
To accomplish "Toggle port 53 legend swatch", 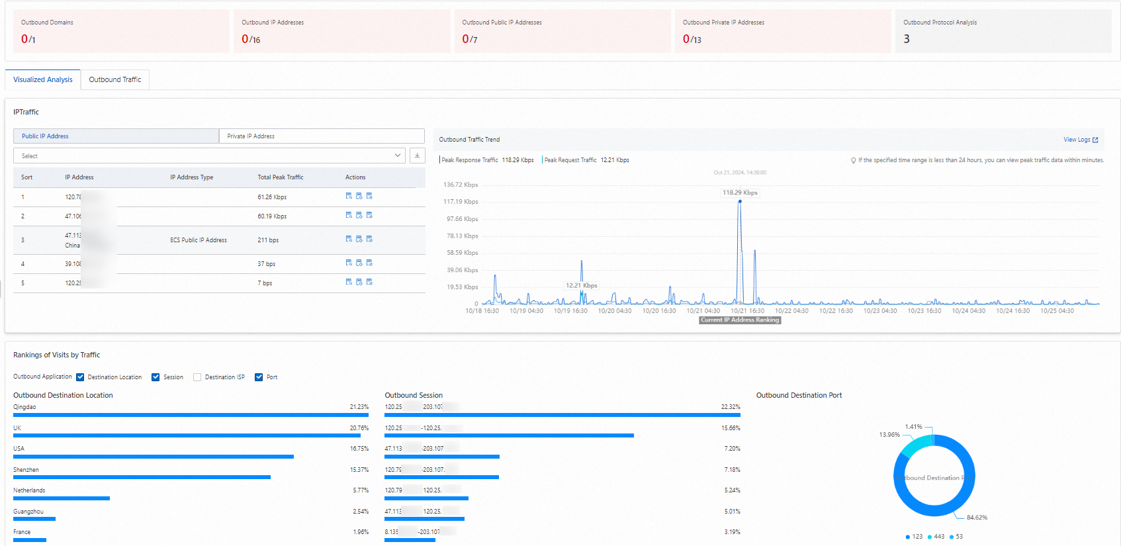I will tap(952, 537).
